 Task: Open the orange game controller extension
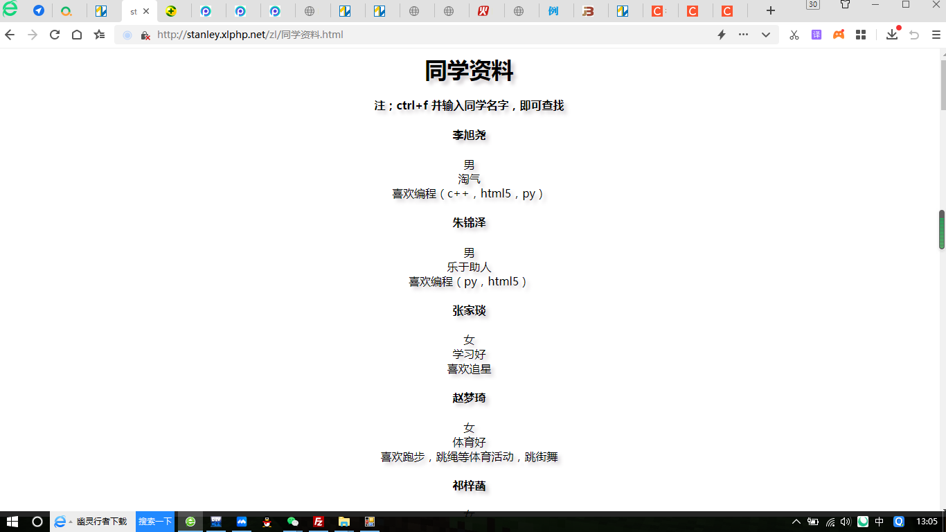click(x=839, y=35)
